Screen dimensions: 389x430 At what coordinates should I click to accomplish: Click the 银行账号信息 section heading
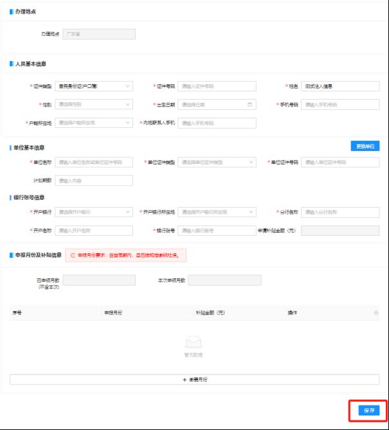coord(29,197)
